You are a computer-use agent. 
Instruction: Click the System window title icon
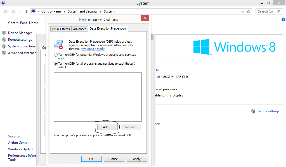tap(3, 3)
